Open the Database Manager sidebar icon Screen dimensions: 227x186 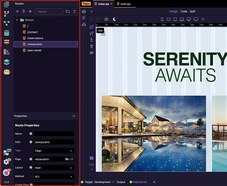[6, 33]
